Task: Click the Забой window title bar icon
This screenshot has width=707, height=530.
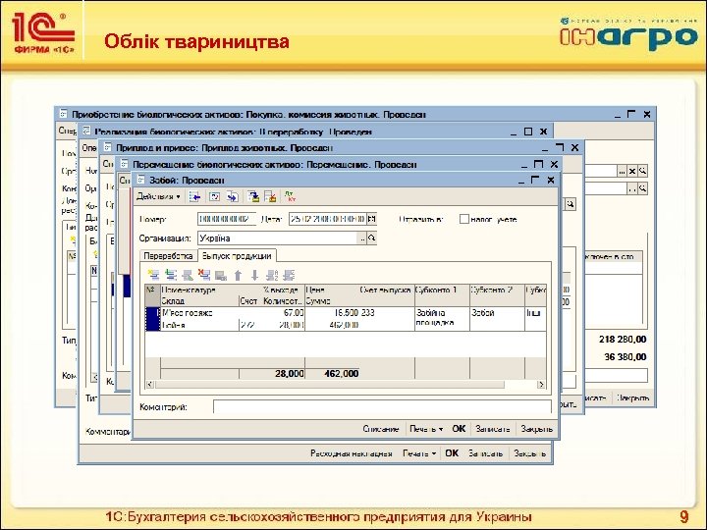Action: click(x=141, y=180)
